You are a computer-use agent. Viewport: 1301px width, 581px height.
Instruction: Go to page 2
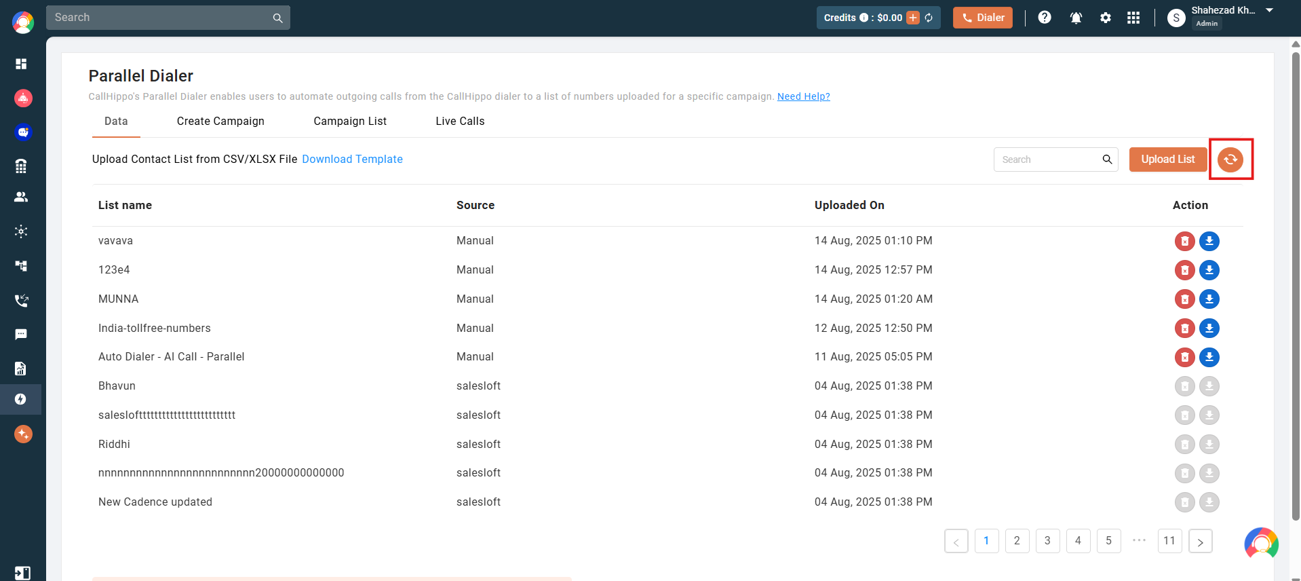click(1017, 541)
